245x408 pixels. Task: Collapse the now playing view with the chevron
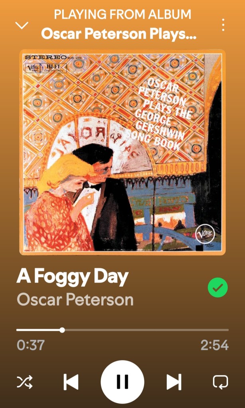coord(22,26)
